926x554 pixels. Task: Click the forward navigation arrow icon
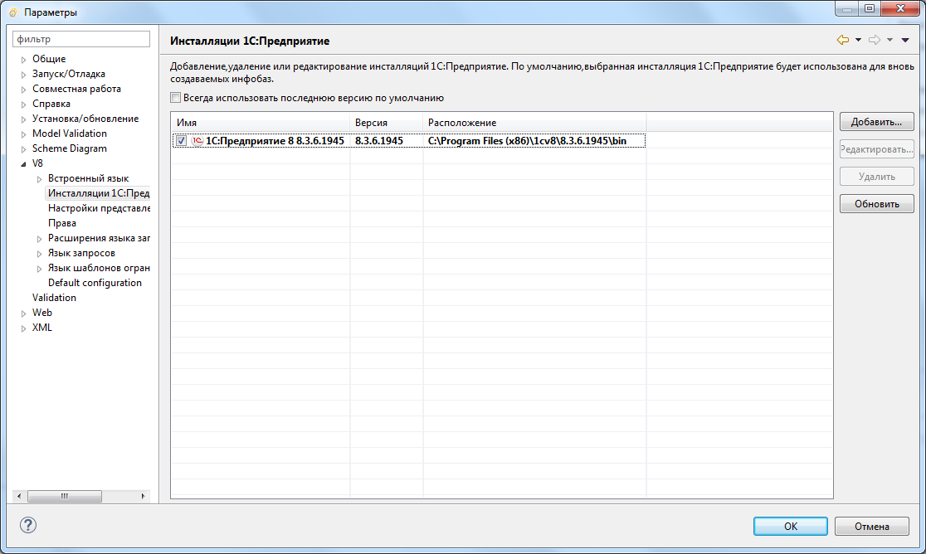(875, 40)
